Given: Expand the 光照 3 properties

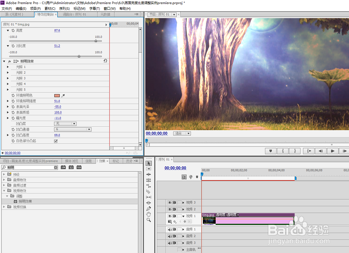Looking at the screenshot, I should pos(8,78).
